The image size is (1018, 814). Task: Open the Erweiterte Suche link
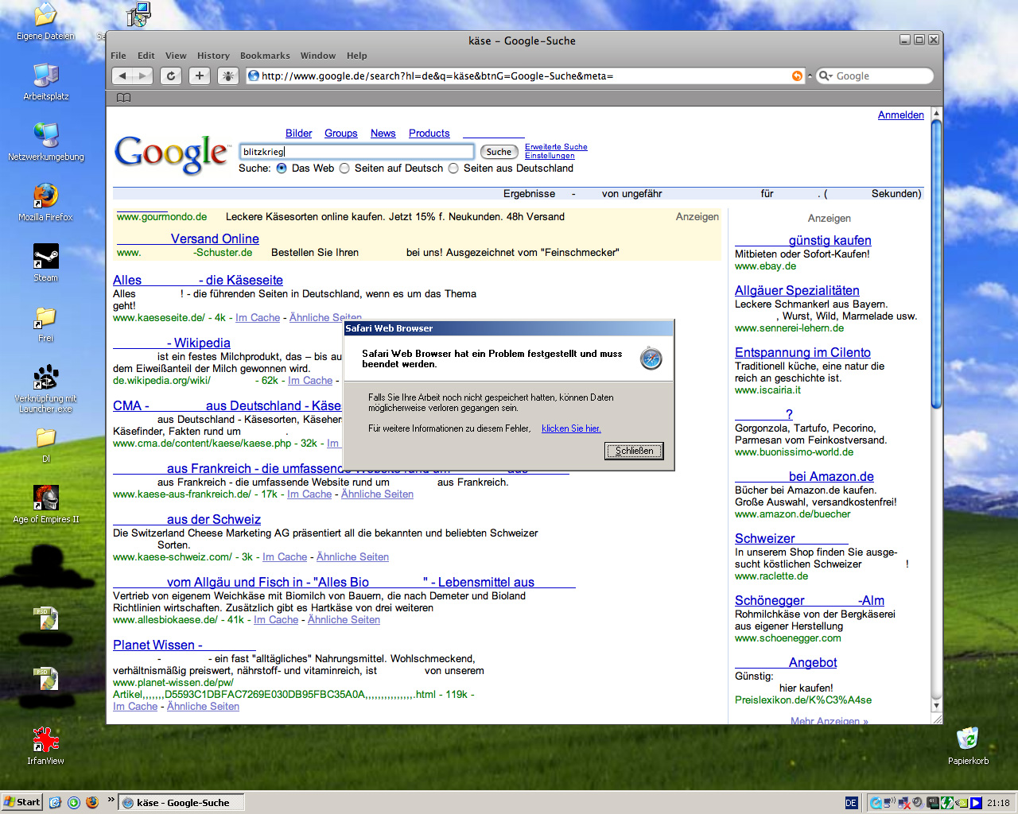[x=556, y=147]
